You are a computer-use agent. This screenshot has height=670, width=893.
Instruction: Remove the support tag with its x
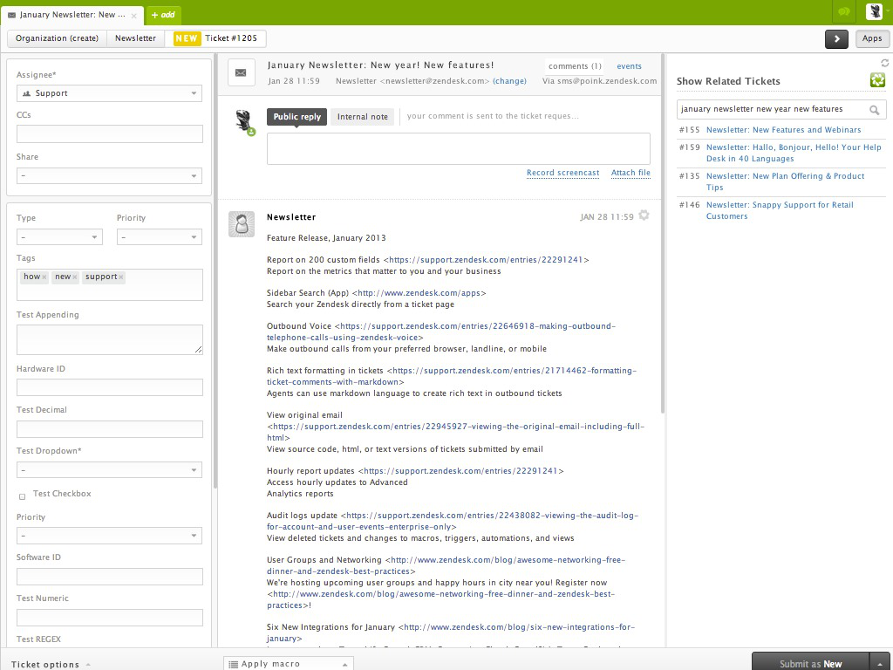pos(119,277)
